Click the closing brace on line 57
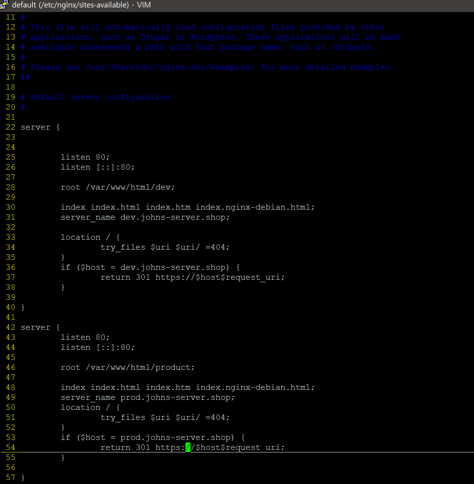Screen dimensions: 474x484 23,477
